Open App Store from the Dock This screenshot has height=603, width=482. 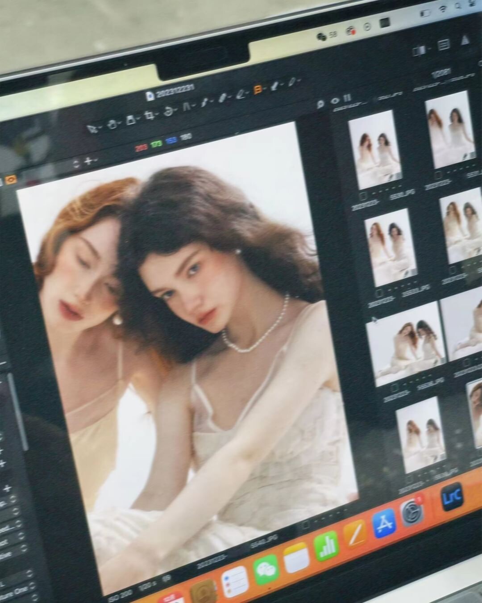pyautogui.click(x=384, y=523)
